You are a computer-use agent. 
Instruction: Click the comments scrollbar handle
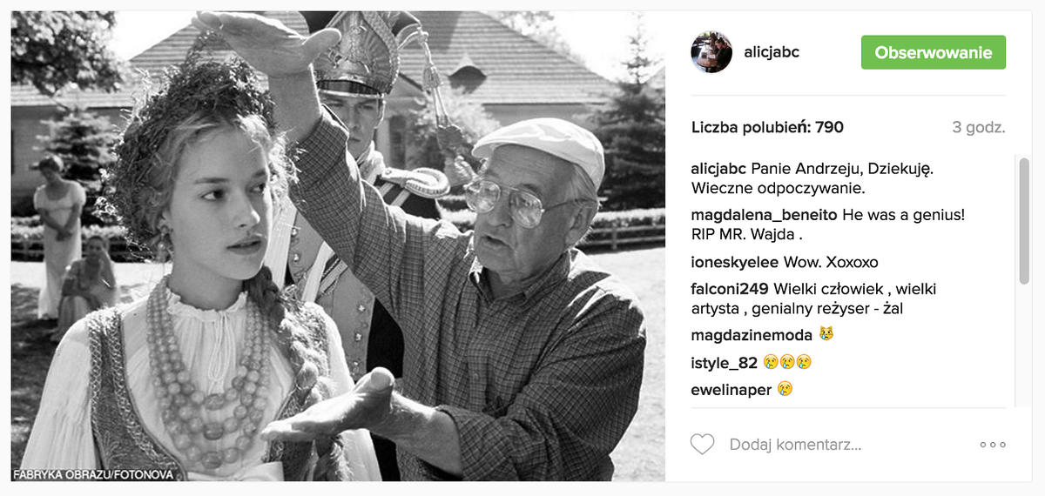pyautogui.click(x=1024, y=222)
